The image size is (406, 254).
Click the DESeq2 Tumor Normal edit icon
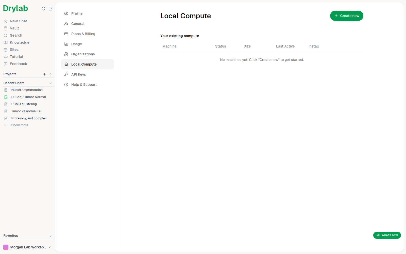(6, 97)
